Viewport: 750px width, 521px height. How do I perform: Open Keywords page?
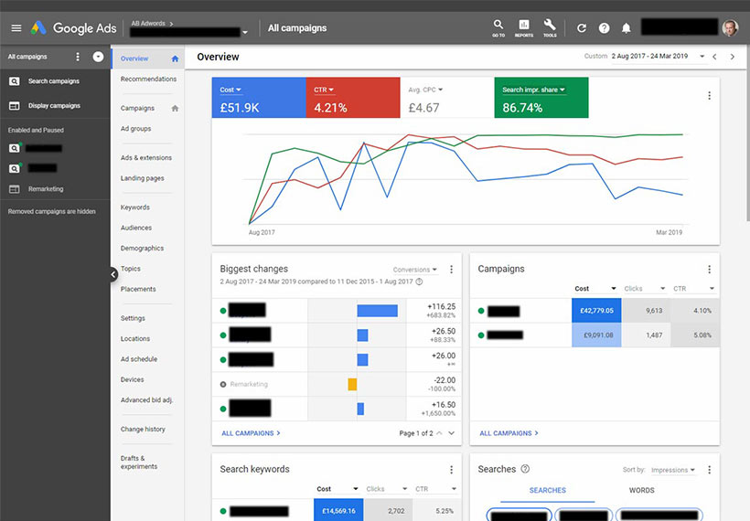coord(134,207)
